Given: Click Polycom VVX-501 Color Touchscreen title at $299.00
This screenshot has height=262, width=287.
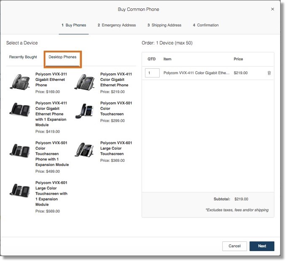Looking at the screenshot, I should 116,109.
